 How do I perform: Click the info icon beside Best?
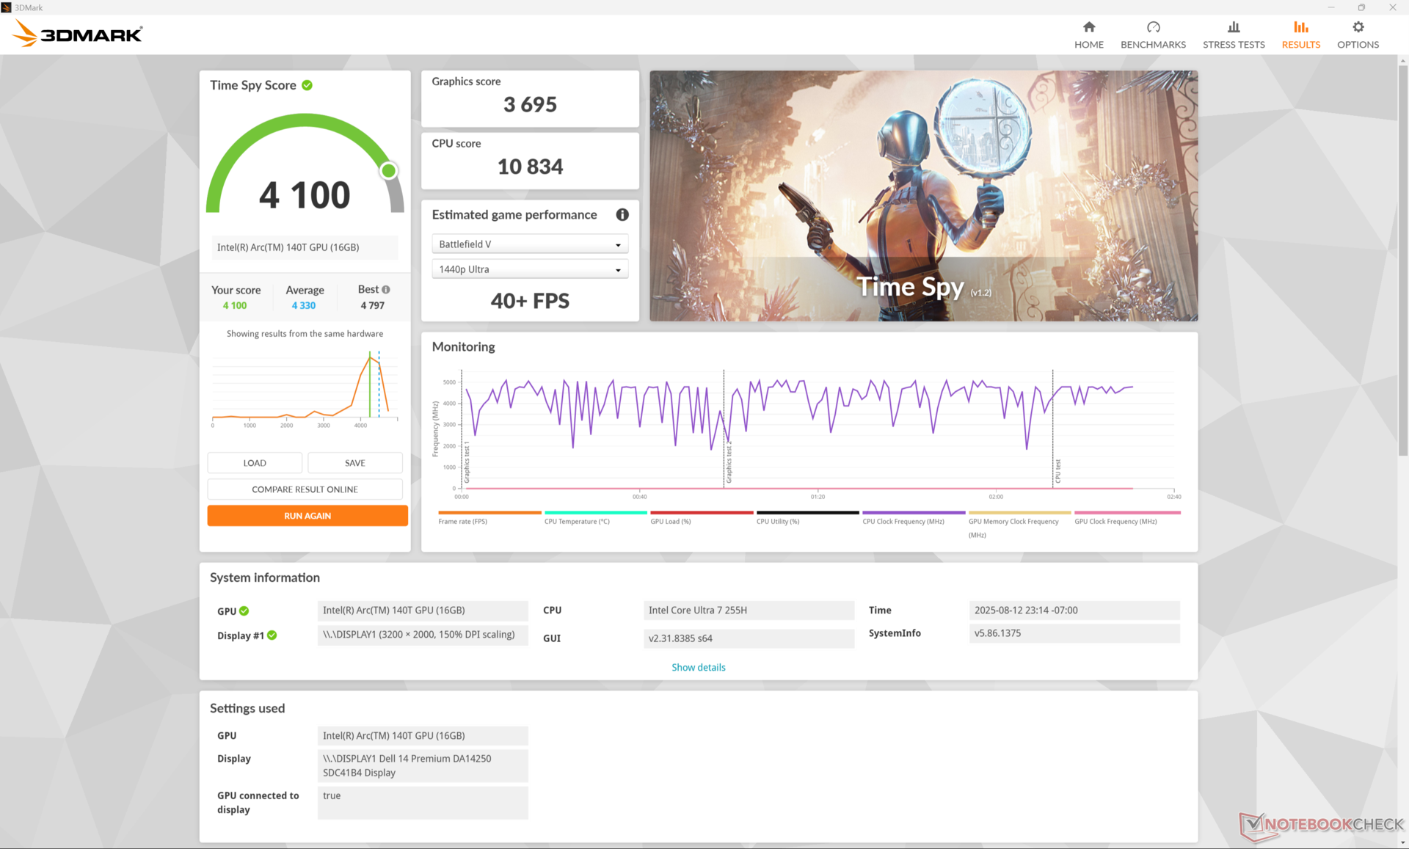pyautogui.click(x=386, y=290)
